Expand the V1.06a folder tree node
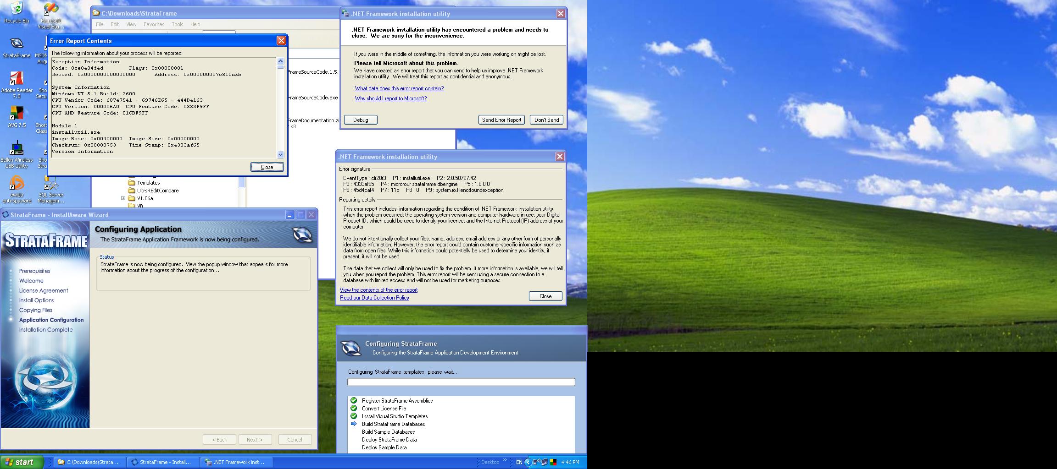Screen dimensions: 1057x469 tap(123, 198)
